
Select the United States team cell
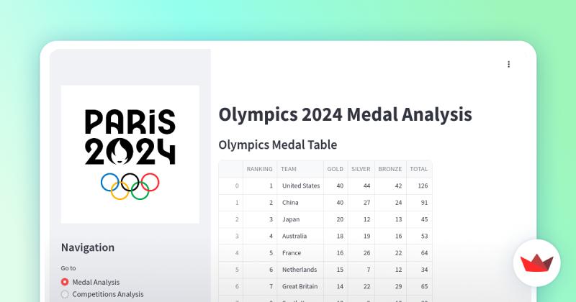point(300,186)
